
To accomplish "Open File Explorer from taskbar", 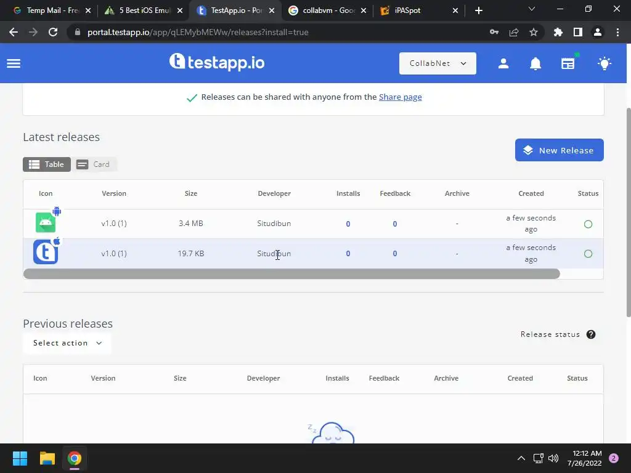I will [47, 458].
